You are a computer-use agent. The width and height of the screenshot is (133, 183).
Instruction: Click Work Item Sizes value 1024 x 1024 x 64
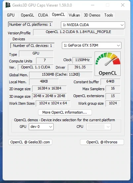click(53, 103)
